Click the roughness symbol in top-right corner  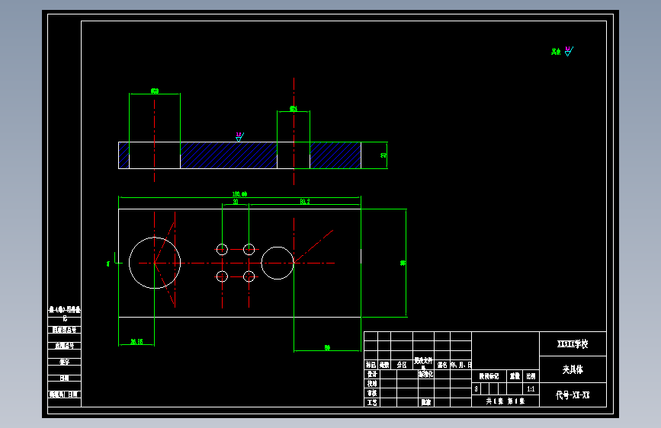pyautogui.click(x=569, y=51)
